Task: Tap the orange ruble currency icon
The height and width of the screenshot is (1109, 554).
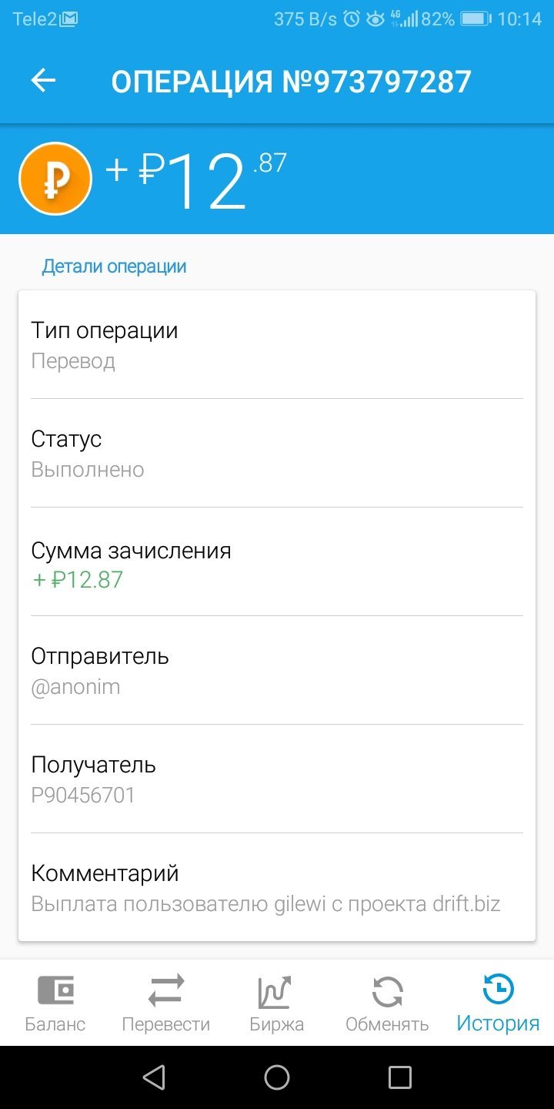Action: coord(55,179)
